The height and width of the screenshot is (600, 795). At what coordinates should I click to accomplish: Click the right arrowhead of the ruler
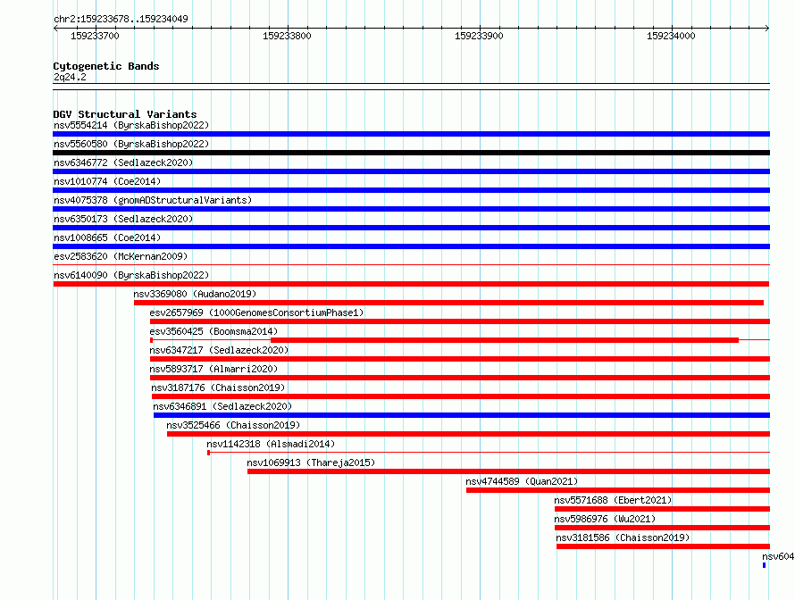(767, 29)
